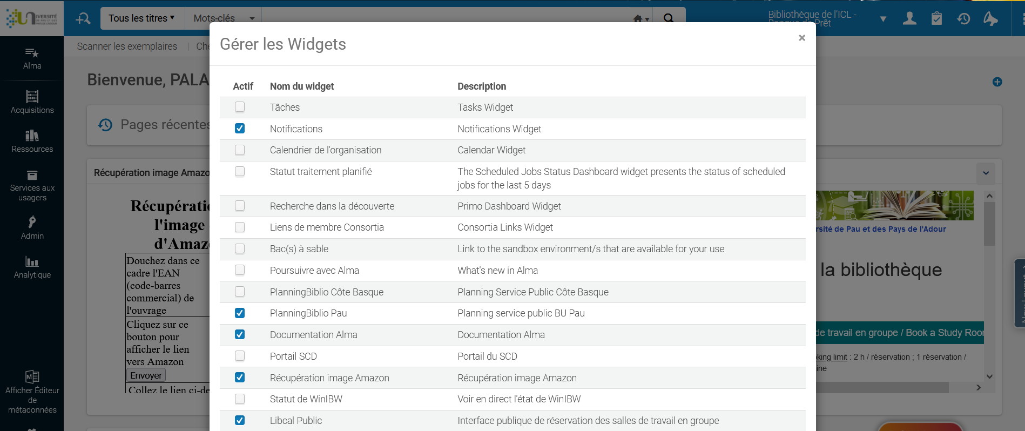This screenshot has height=431, width=1025.
Task: Click the Admin wrench icon
Action: [x=32, y=222]
